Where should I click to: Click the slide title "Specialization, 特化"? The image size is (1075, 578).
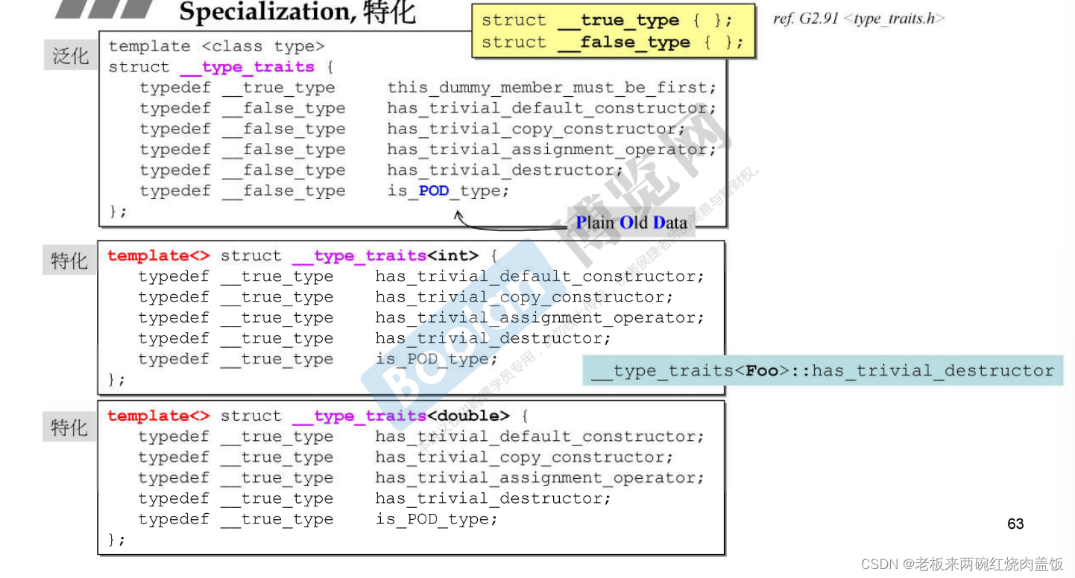coord(297,13)
